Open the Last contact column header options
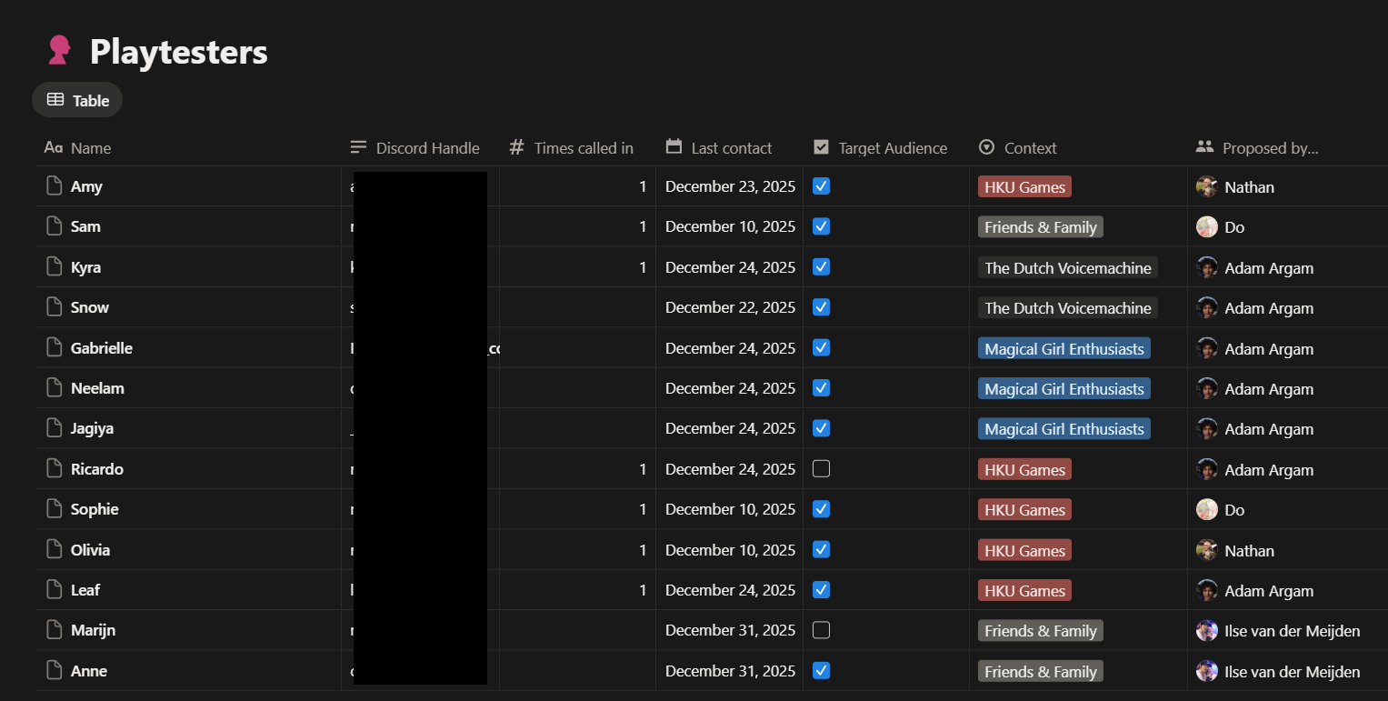 [730, 148]
